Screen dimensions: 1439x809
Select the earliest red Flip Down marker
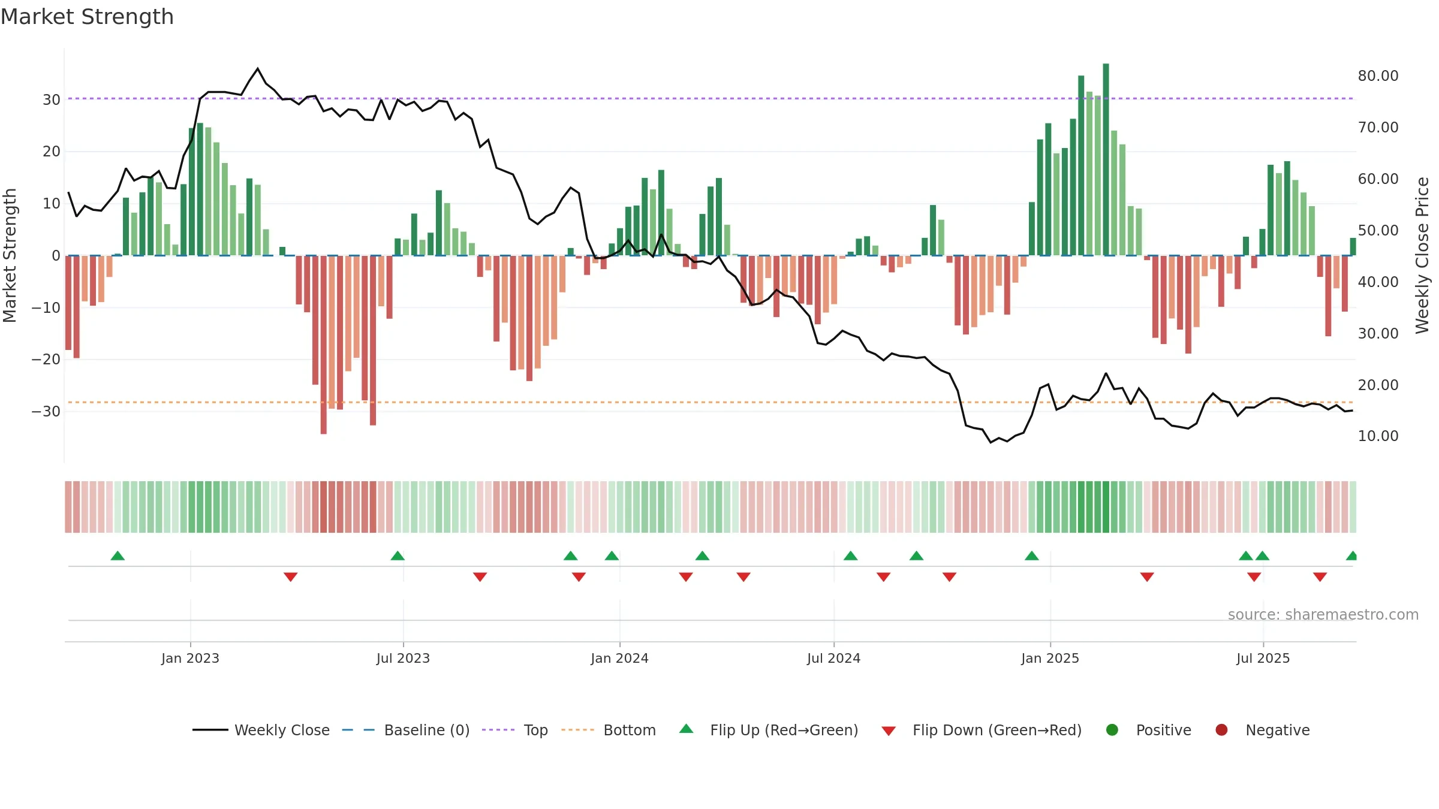click(x=291, y=577)
